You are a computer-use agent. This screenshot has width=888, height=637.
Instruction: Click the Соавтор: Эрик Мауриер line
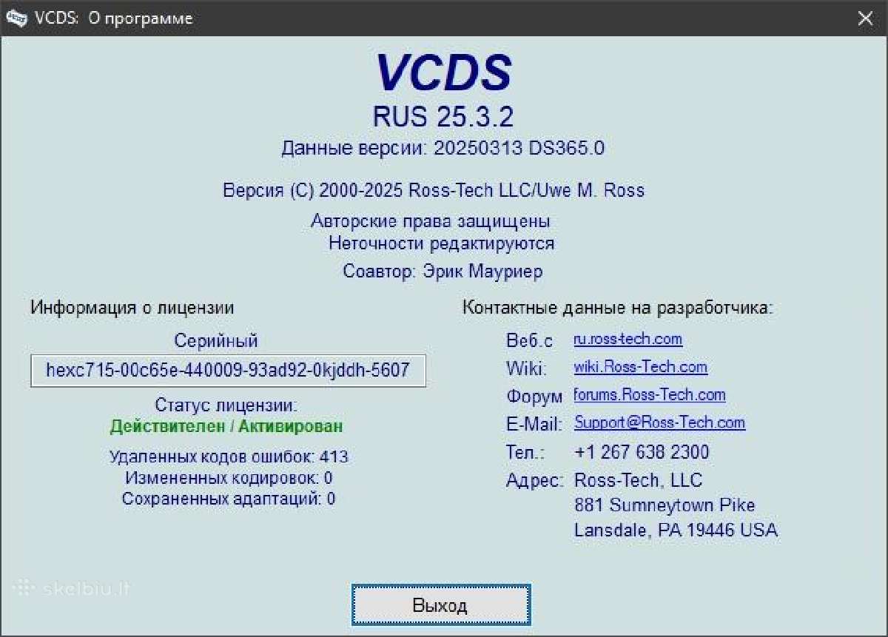(443, 271)
